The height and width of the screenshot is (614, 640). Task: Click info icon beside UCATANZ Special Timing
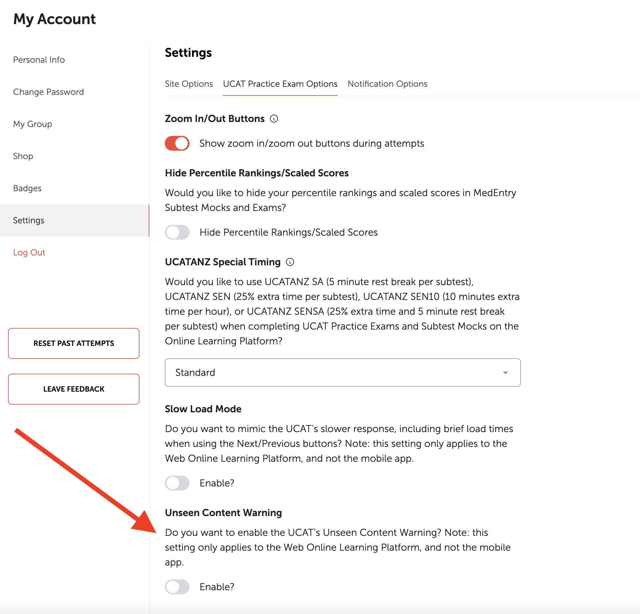click(290, 262)
